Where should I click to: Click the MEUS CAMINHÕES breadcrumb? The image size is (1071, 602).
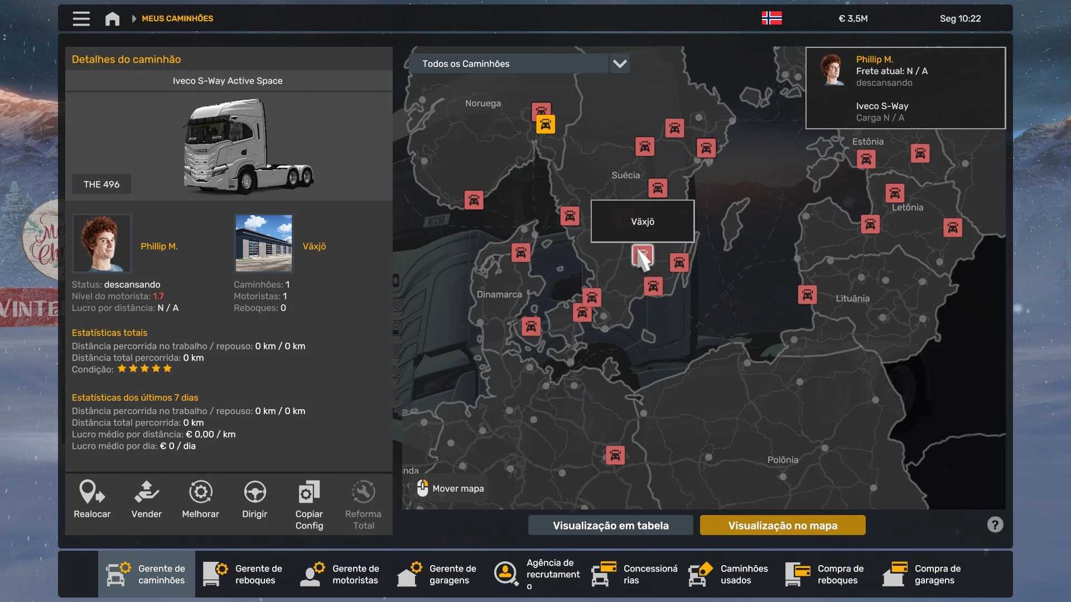click(177, 18)
